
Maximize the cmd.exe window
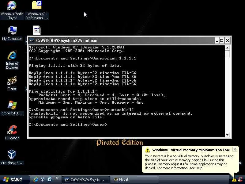point(222,41)
